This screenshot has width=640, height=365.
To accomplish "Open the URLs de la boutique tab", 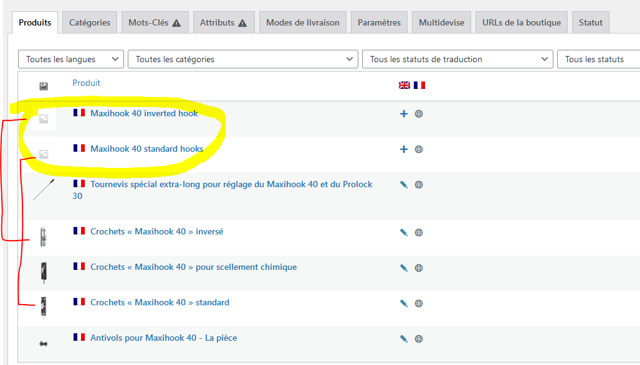I will point(522,22).
